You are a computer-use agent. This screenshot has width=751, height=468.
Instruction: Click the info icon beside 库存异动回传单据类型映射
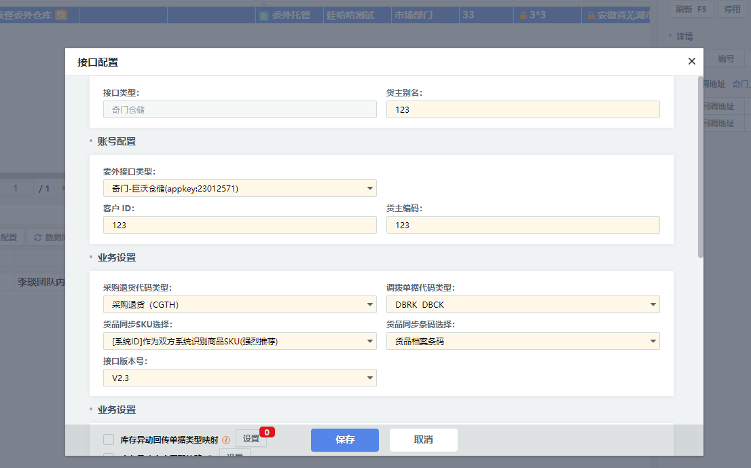(226, 440)
